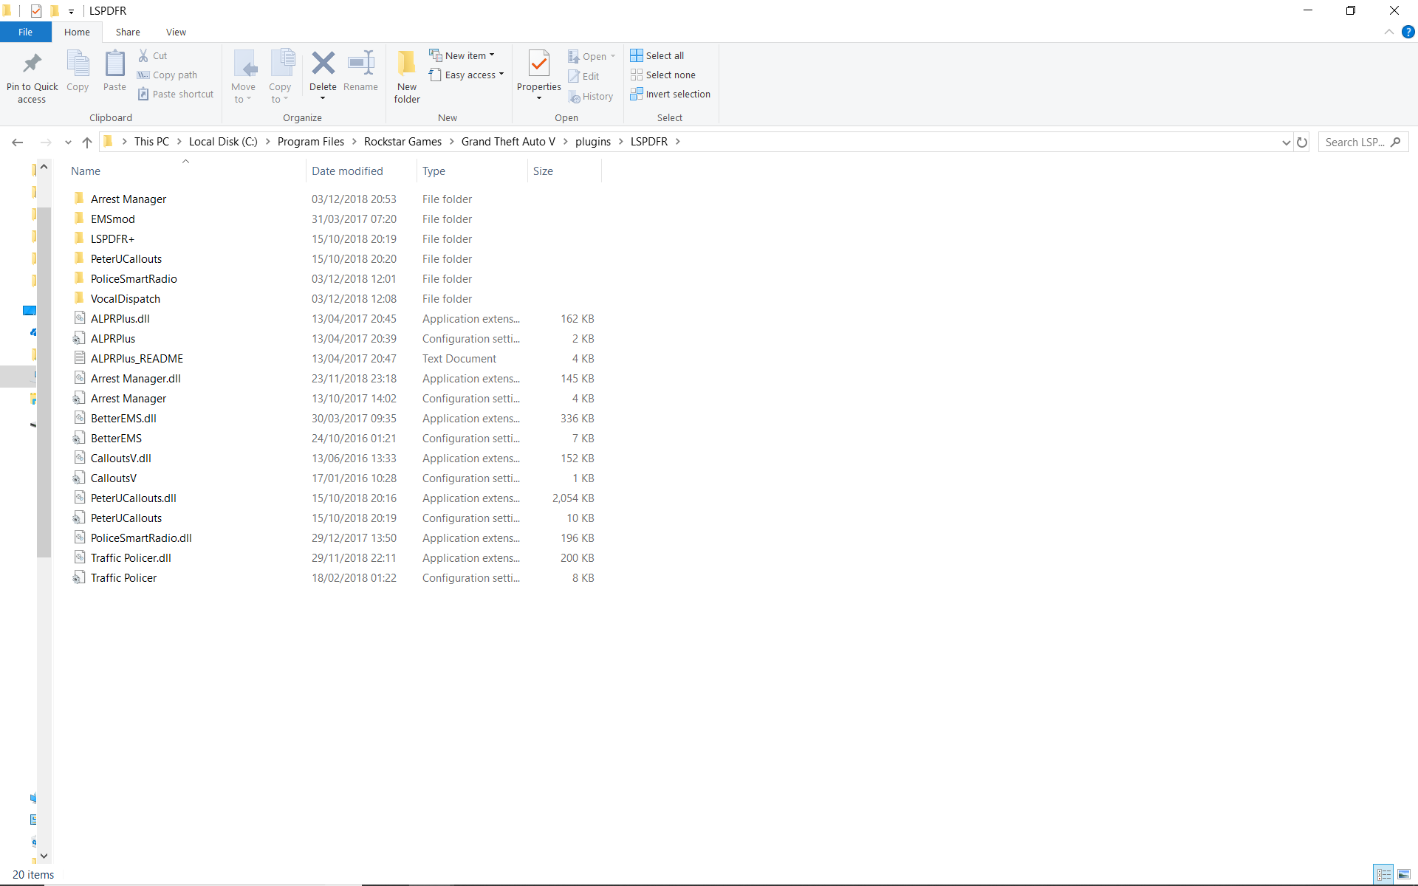Open the View ribbon tab
Screen dimensions: 1418x886
(x=176, y=32)
